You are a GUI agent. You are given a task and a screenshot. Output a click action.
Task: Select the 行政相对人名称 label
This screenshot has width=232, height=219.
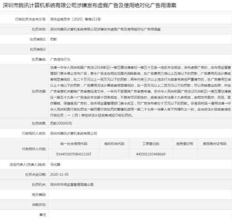(x=34, y=133)
